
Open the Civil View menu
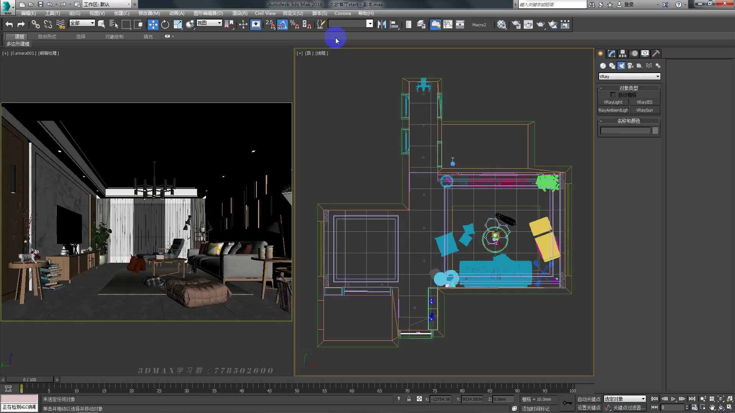[265, 13]
